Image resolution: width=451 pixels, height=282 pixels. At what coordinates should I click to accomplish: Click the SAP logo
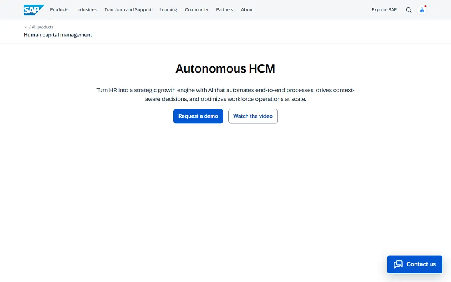(34, 10)
